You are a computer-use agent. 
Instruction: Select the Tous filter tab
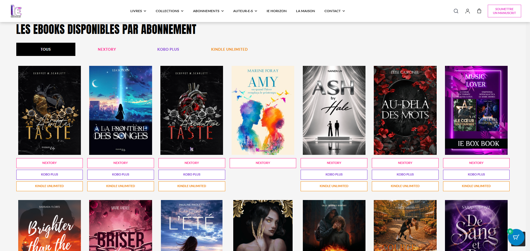[46, 49]
